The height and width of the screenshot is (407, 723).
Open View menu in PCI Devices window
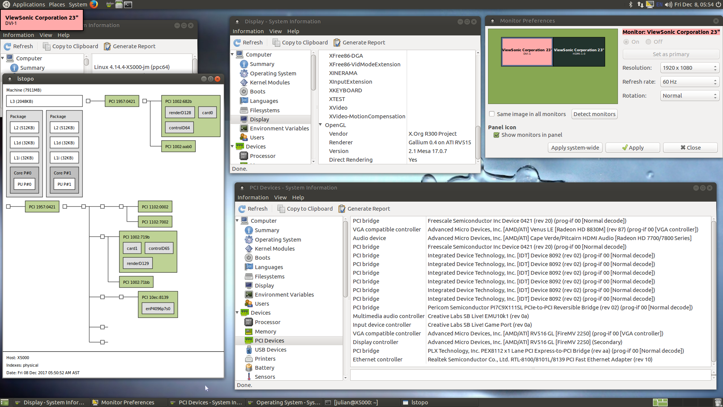coord(280,197)
